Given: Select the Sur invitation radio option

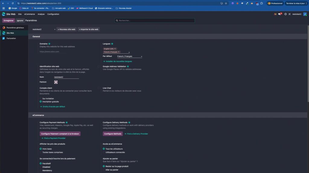Looking at the screenshot, I should coord(41,98).
